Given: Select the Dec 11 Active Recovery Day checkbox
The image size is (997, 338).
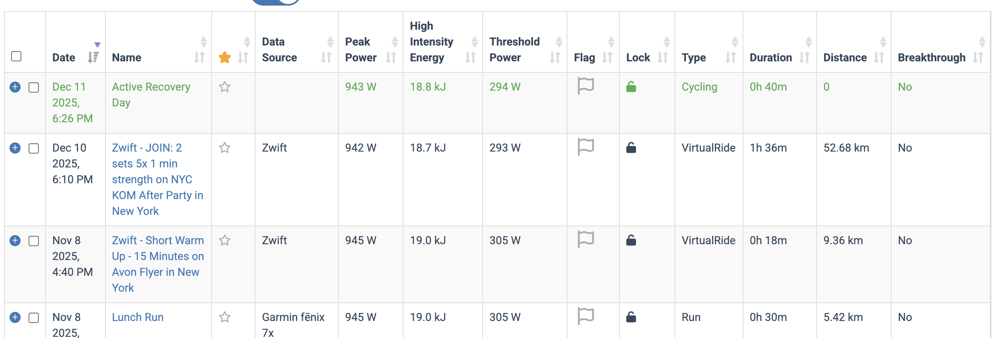Looking at the screenshot, I should [34, 87].
